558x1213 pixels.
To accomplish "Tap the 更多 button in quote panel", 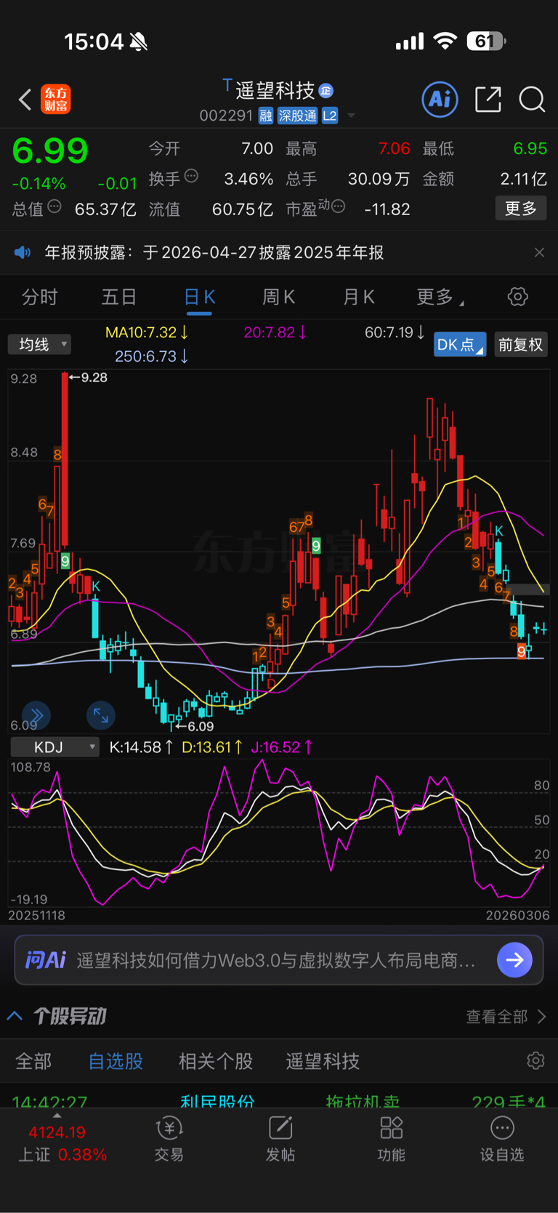I will pos(521,209).
